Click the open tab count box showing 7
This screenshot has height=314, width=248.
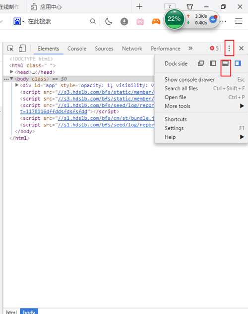click(170, 6)
